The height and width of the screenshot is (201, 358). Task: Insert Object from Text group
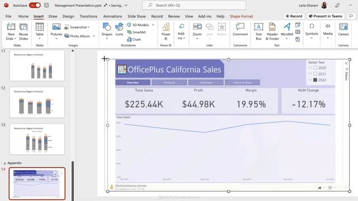298,39
